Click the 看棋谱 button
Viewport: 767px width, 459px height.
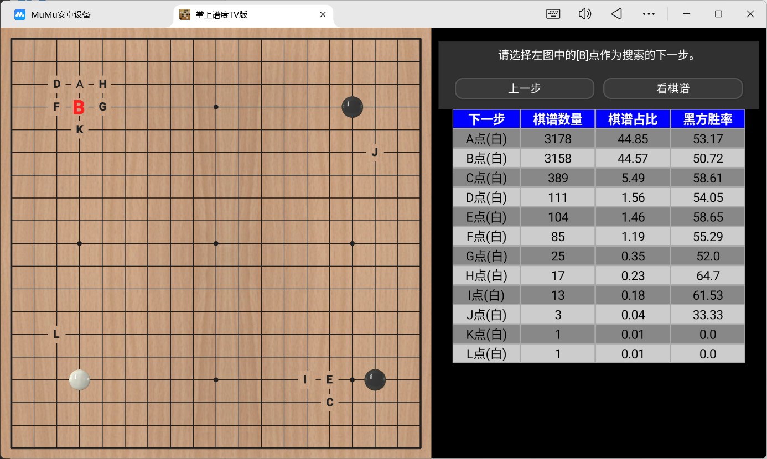point(672,88)
